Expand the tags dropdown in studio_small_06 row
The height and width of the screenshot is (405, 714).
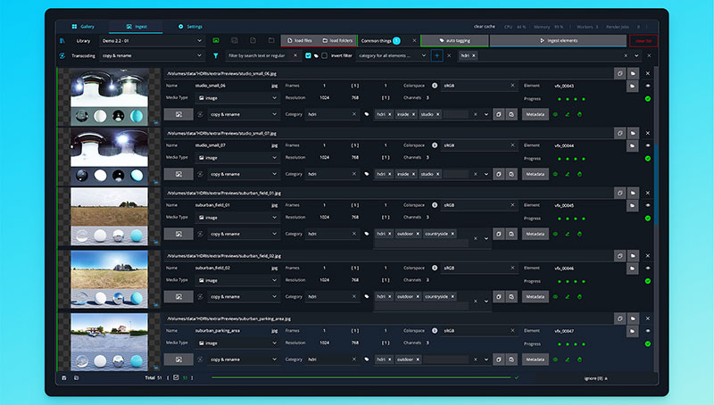(x=486, y=115)
